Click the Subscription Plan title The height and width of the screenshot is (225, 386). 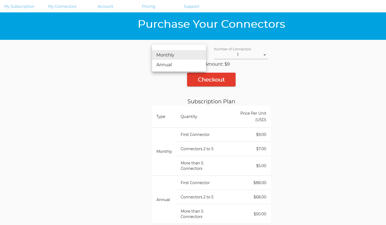tap(211, 101)
